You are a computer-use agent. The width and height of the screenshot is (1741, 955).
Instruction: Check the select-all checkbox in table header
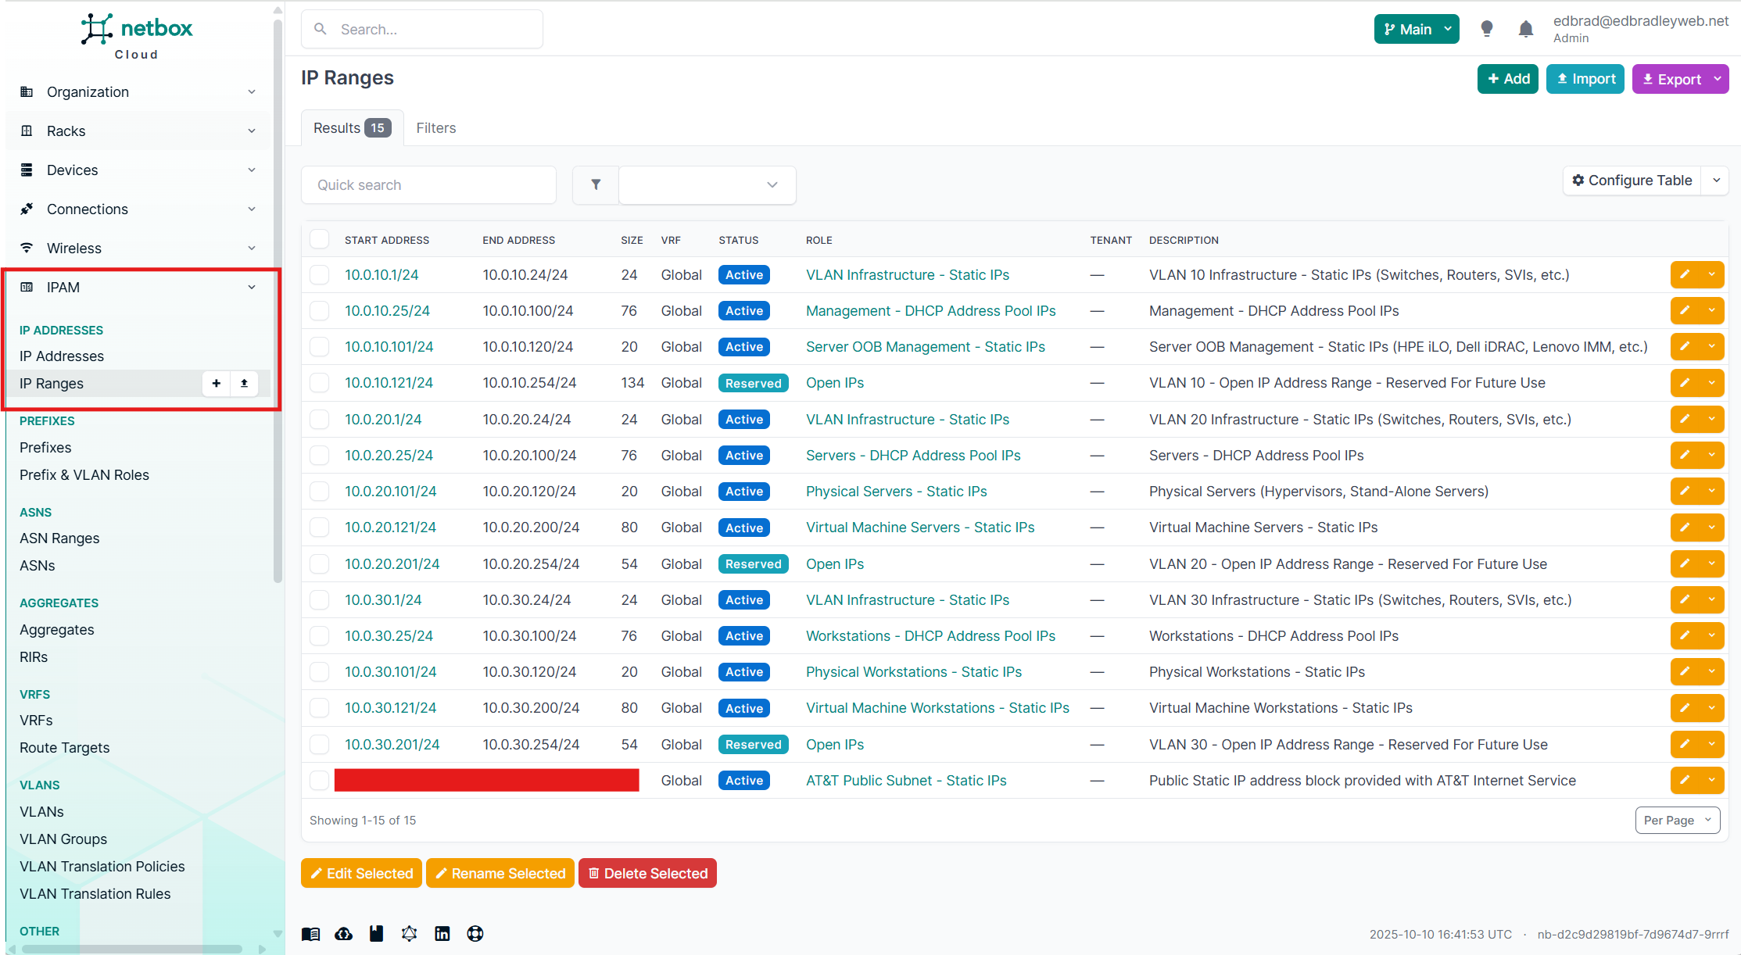320,238
